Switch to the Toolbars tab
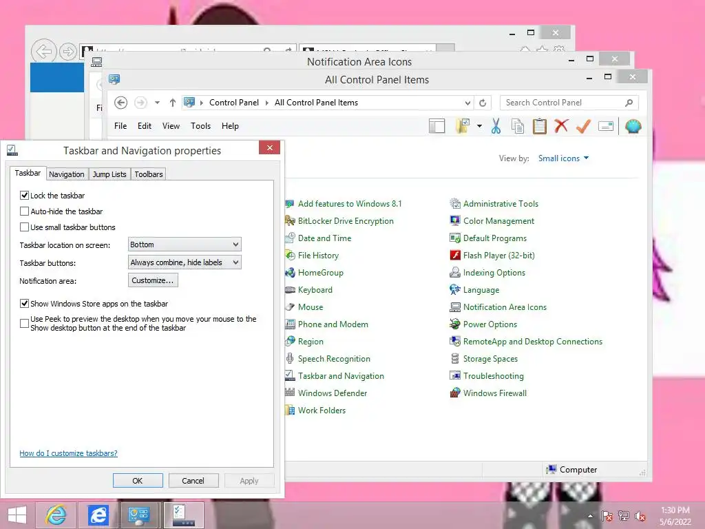This screenshot has width=705, height=529. [x=149, y=174]
